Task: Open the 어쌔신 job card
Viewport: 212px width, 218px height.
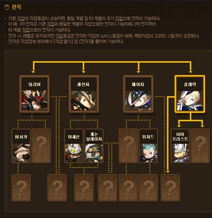Action: pyautogui.click(x=74, y=146)
